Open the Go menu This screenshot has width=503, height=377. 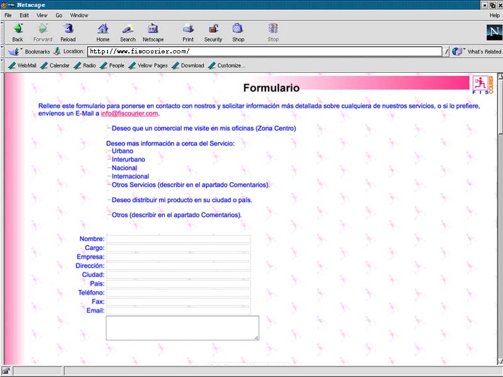tap(58, 15)
